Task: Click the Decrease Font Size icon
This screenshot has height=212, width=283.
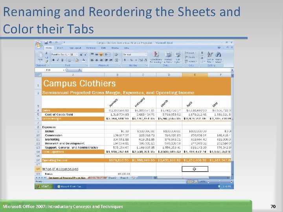Action: (85, 55)
